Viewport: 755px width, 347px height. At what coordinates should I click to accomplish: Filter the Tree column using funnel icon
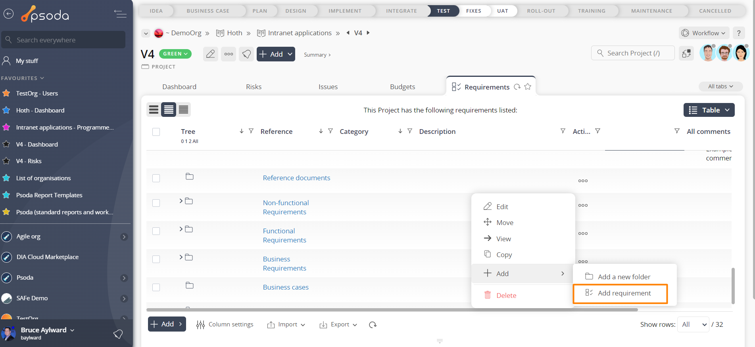[251, 131]
